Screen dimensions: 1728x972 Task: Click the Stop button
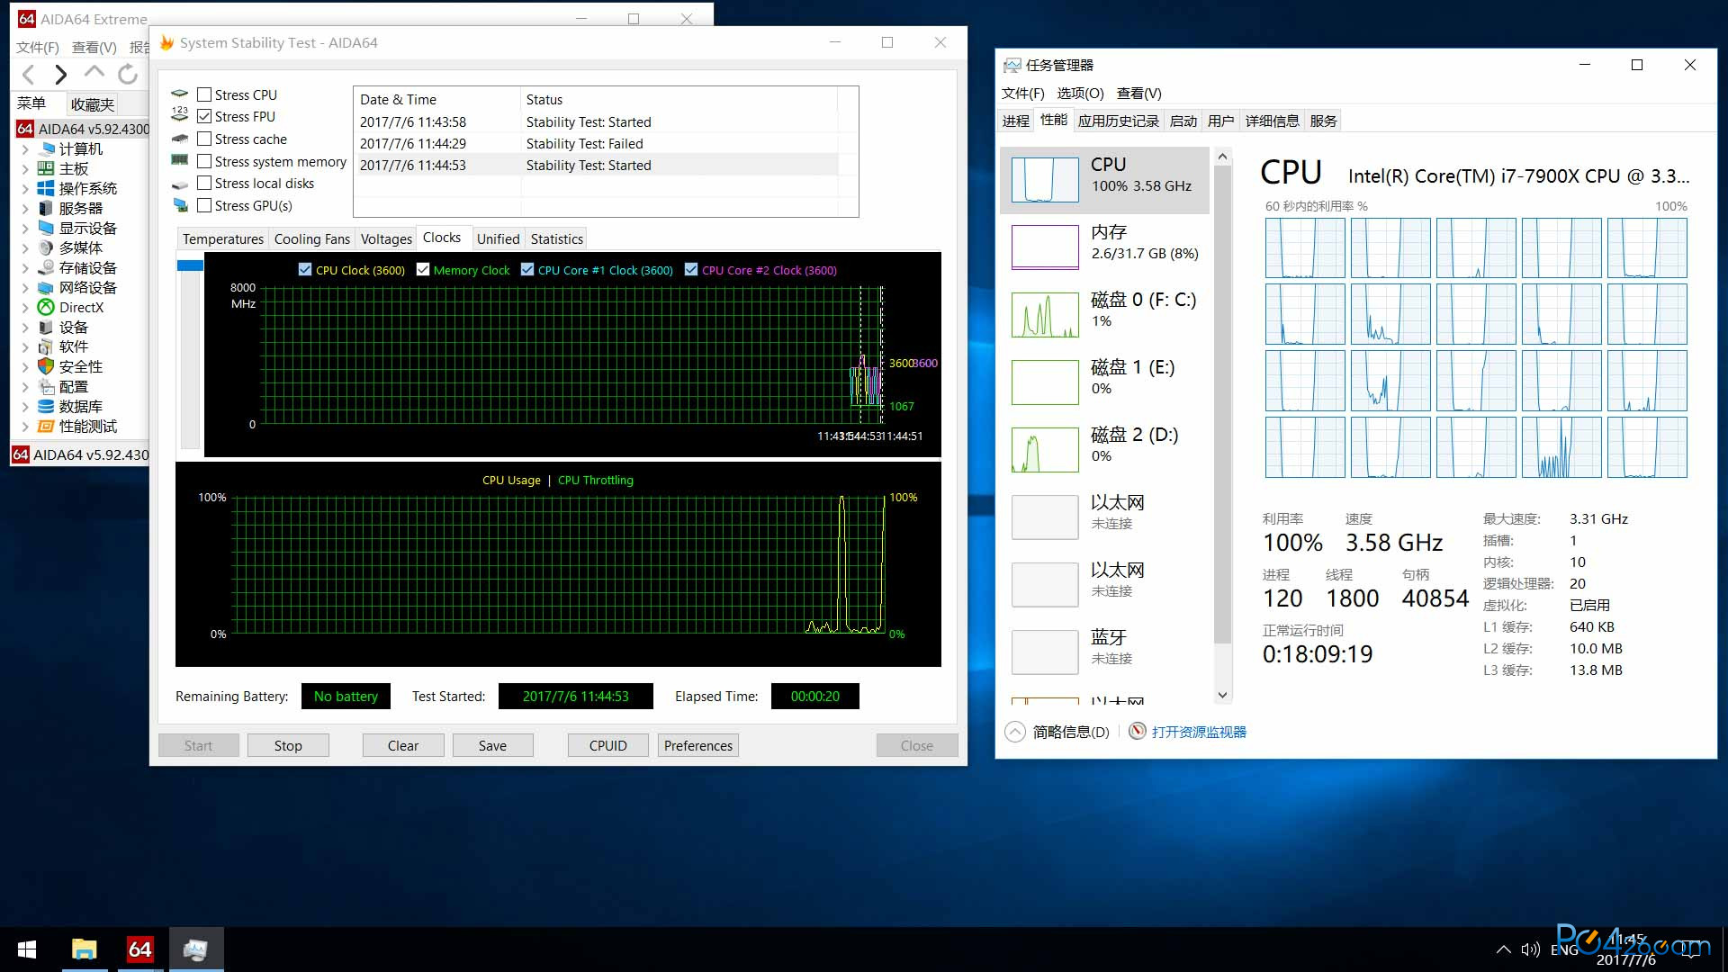click(288, 745)
